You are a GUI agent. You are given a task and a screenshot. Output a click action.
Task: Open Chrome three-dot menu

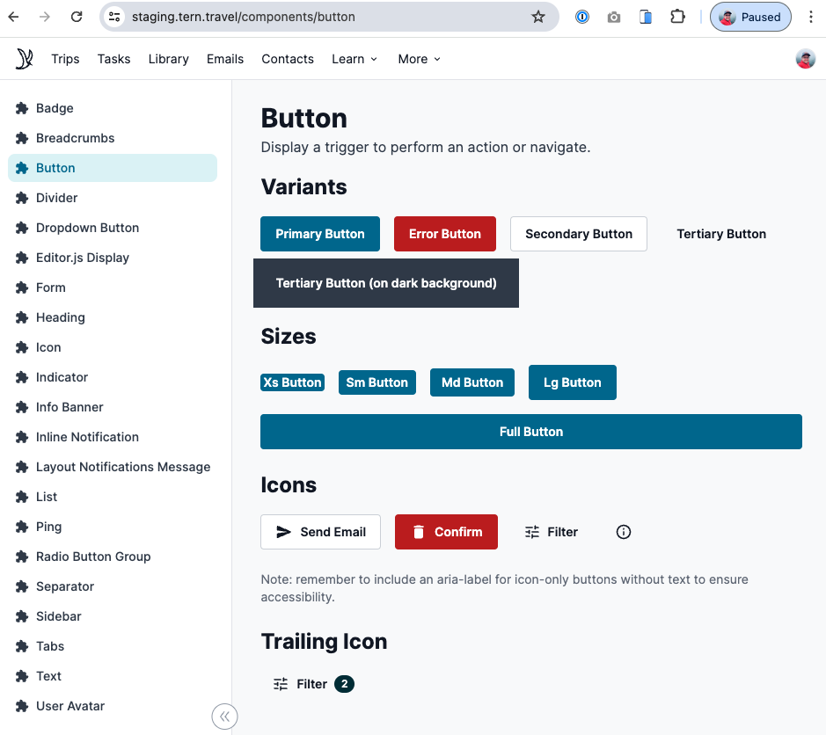click(811, 17)
